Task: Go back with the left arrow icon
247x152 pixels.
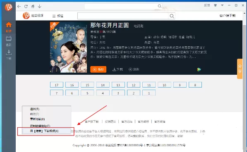Action: pyautogui.click(x=19, y=7)
